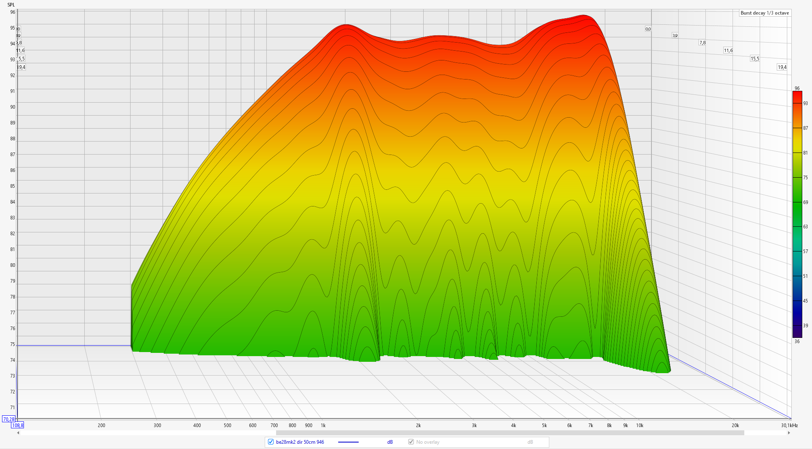This screenshot has width=812, height=449.
Task: Toggle the No overlay checkbox
Action: pyautogui.click(x=411, y=442)
